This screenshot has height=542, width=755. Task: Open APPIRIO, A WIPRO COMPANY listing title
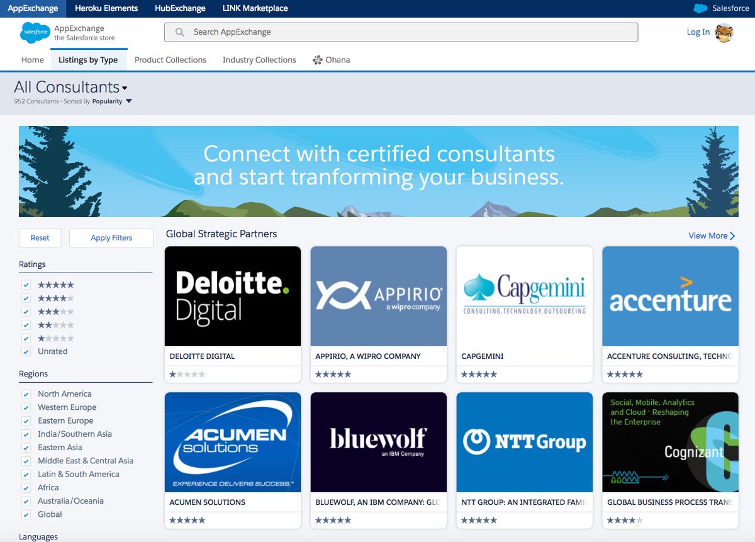(368, 356)
